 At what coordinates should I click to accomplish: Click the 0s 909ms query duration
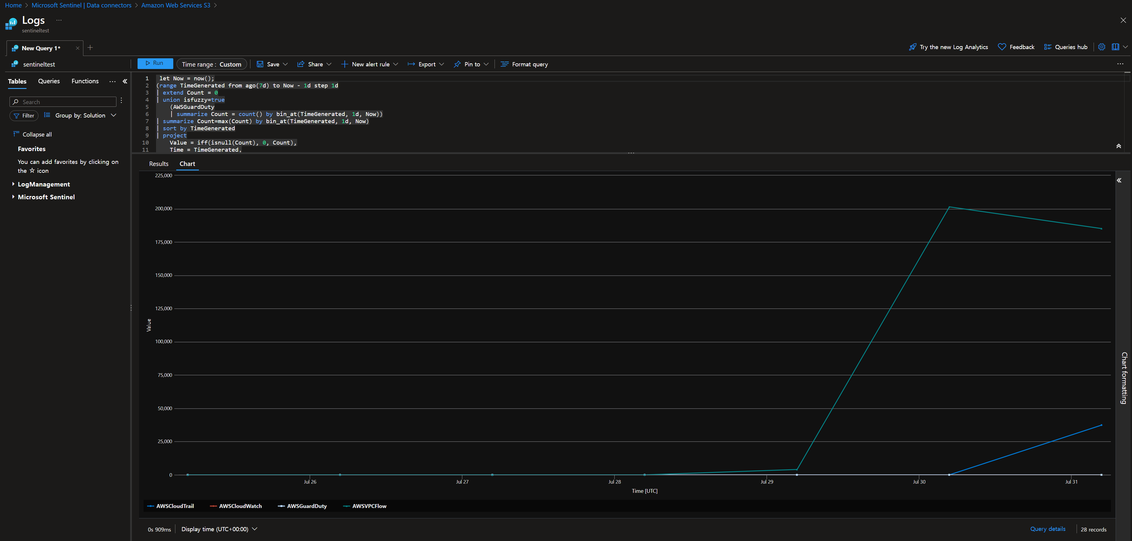coord(159,530)
